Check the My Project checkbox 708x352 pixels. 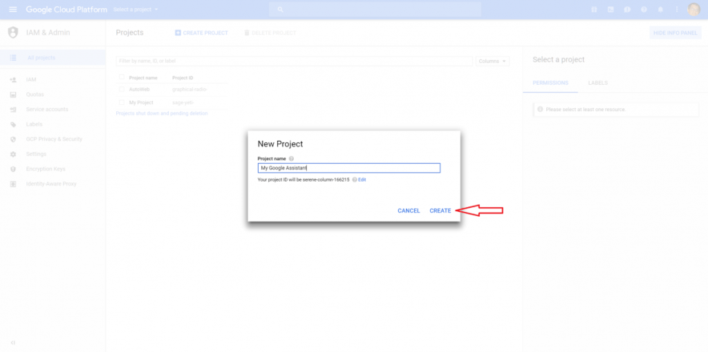pos(122,102)
